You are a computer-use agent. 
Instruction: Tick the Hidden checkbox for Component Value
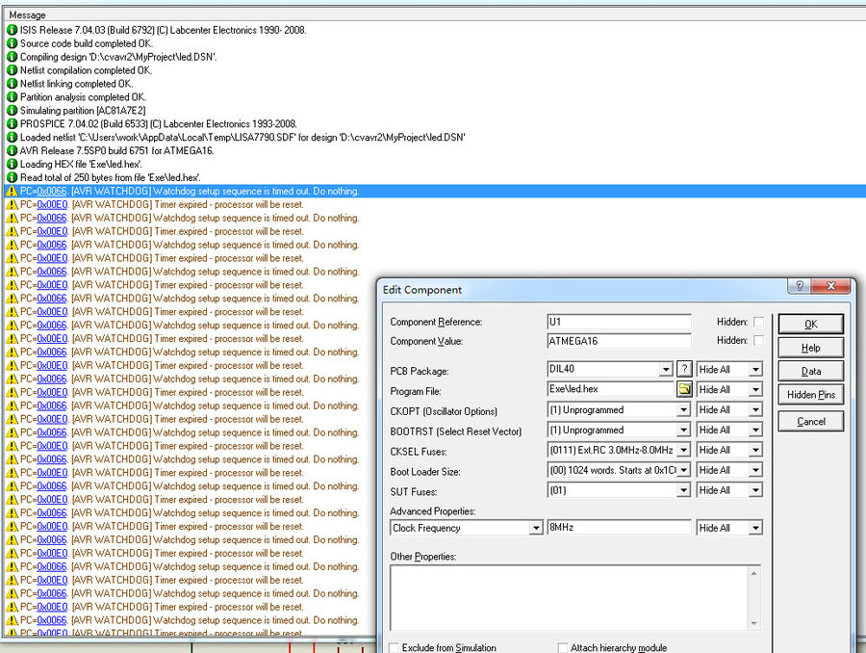[x=758, y=341]
